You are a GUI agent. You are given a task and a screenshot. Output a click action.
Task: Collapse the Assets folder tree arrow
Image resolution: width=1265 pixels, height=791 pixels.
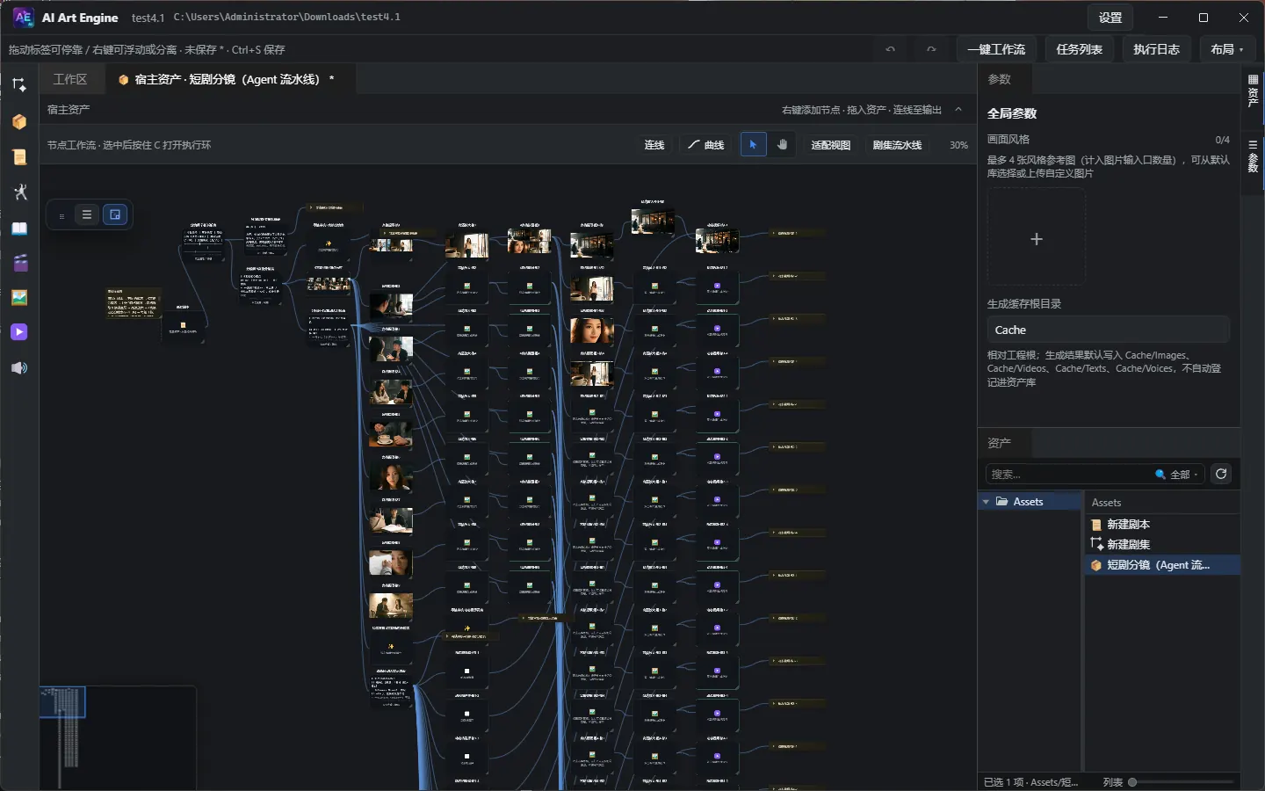[x=987, y=502]
